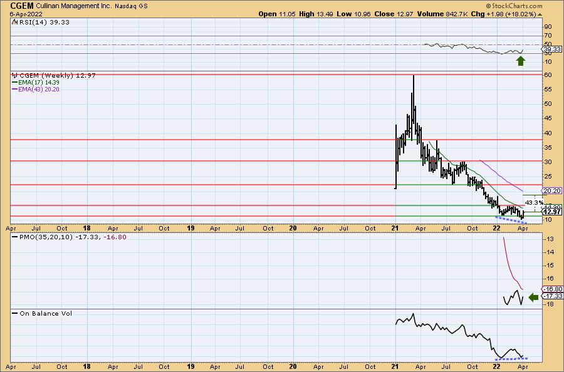Click the Close 12.97 header value
The image size is (564, 372).
point(394,14)
